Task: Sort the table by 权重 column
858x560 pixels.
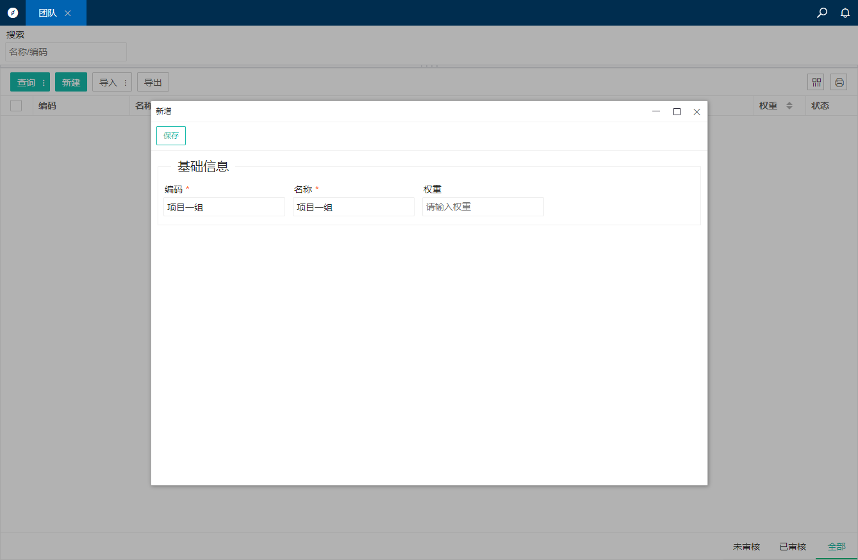Action: pos(789,106)
